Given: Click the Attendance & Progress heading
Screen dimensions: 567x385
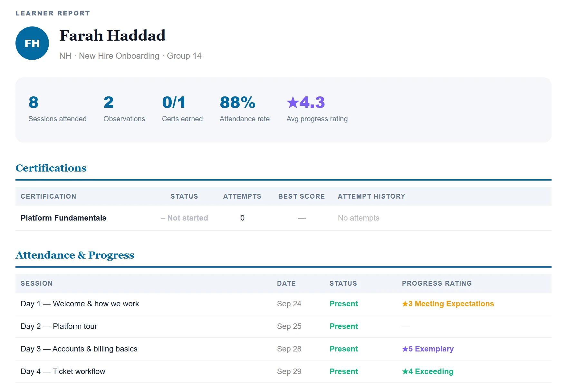Looking at the screenshot, I should [x=75, y=255].
